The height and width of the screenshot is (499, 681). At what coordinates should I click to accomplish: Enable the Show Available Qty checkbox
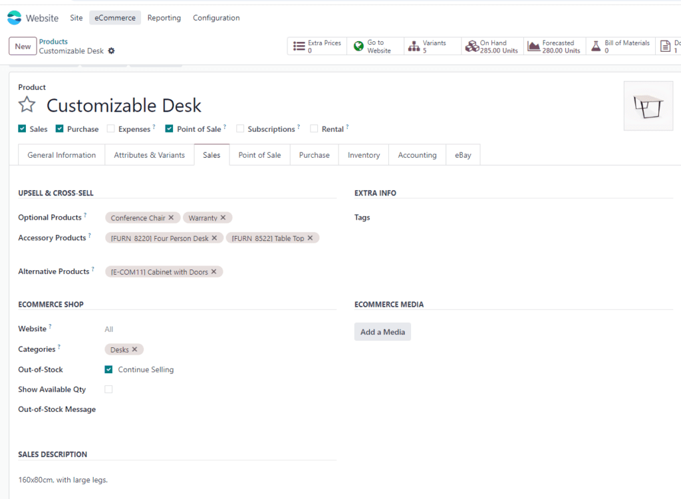point(108,389)
